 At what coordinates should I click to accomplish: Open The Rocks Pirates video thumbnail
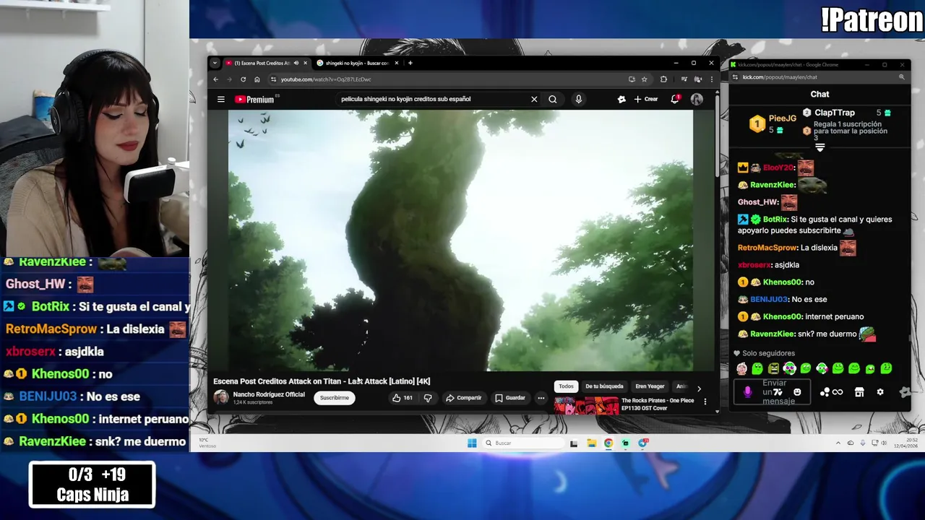point(585,405)
